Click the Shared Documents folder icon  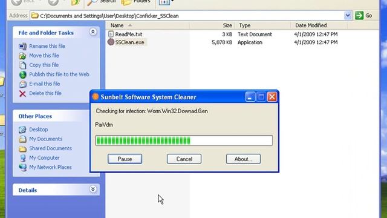(22, 148)
